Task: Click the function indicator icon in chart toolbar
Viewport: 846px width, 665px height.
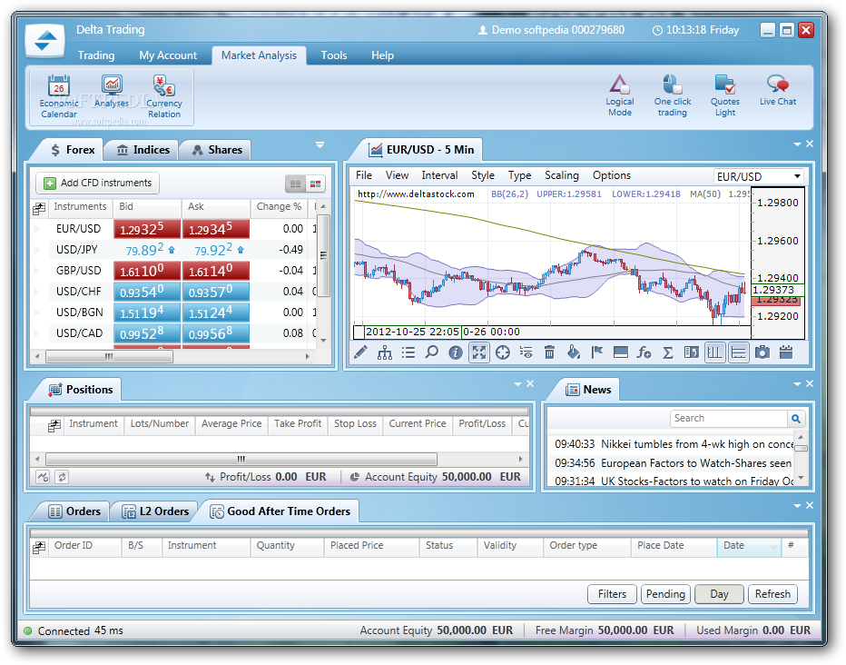Action: 644,352
